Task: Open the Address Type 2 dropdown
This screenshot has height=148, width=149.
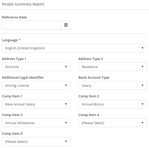Action: (x=113, y=67)
